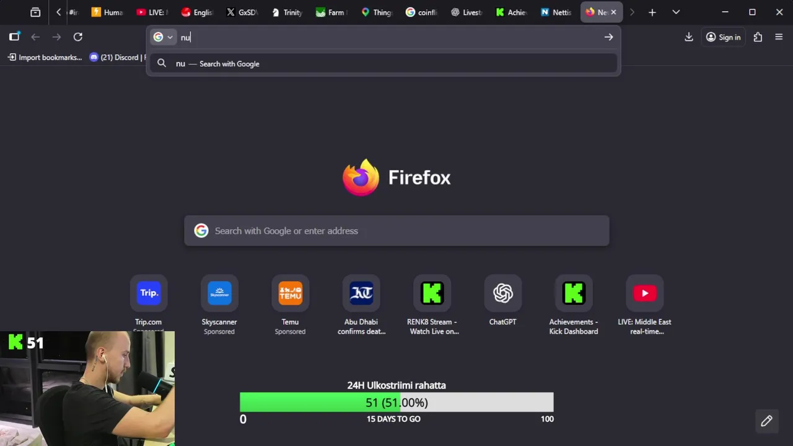Click the Go arrow in address bar
The image size is (793, 446).
click(x=608, y=37)
